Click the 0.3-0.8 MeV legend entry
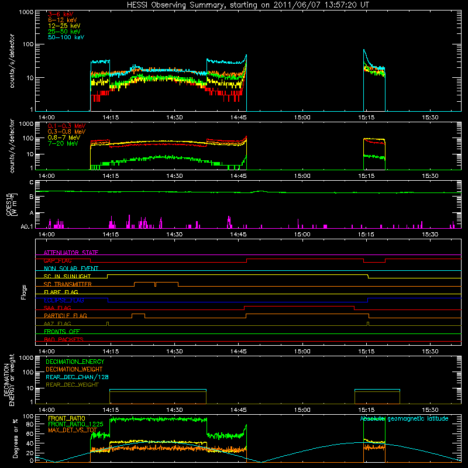 67,132
